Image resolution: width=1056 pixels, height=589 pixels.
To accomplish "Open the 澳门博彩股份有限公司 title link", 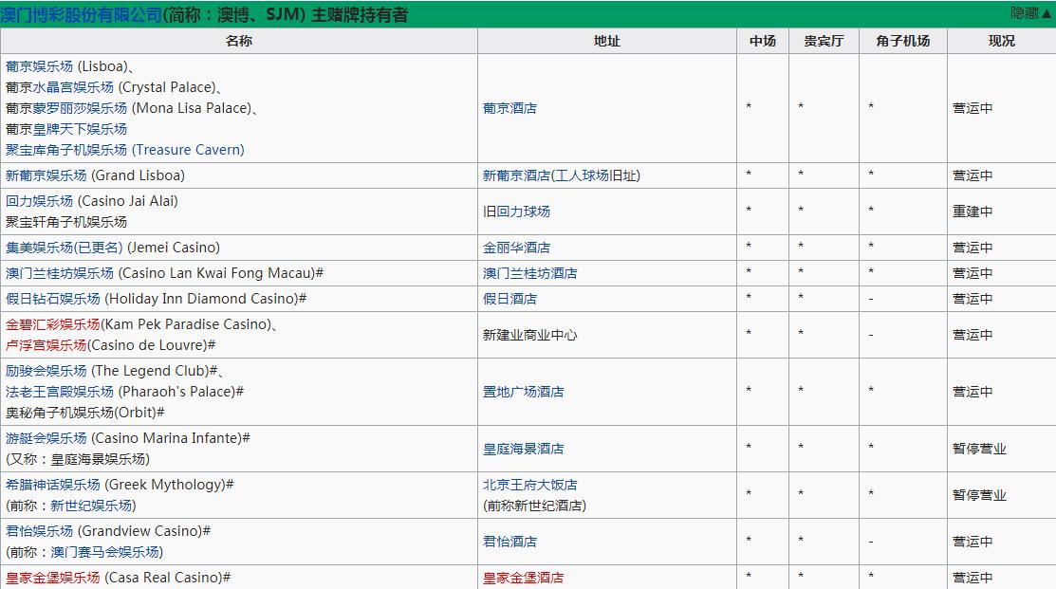I will 82,14.
